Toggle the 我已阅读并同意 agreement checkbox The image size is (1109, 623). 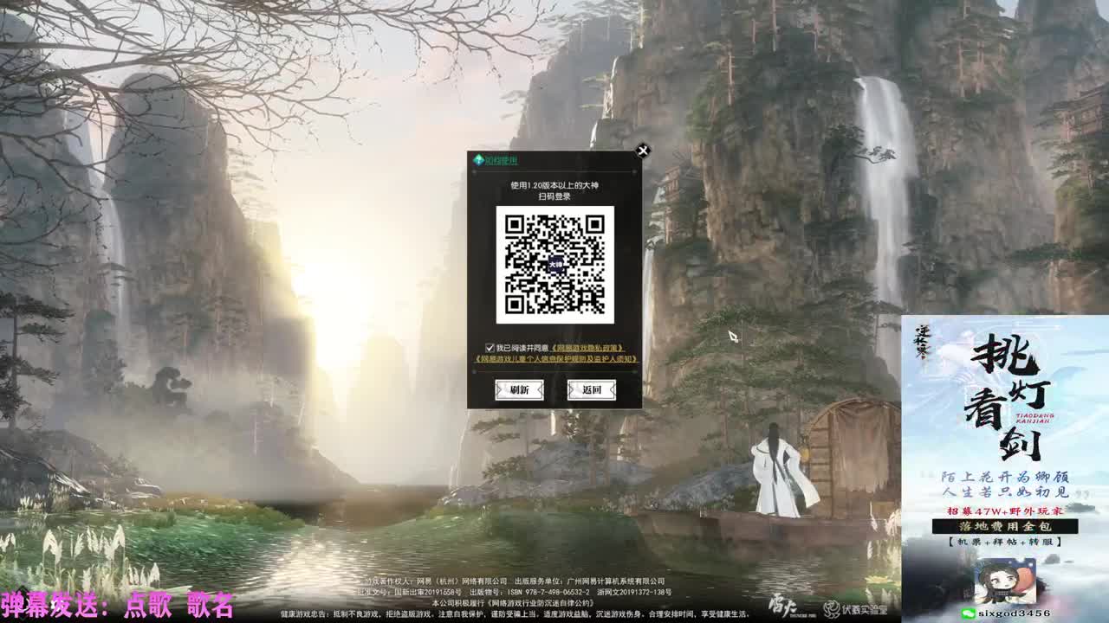point(490,347)
